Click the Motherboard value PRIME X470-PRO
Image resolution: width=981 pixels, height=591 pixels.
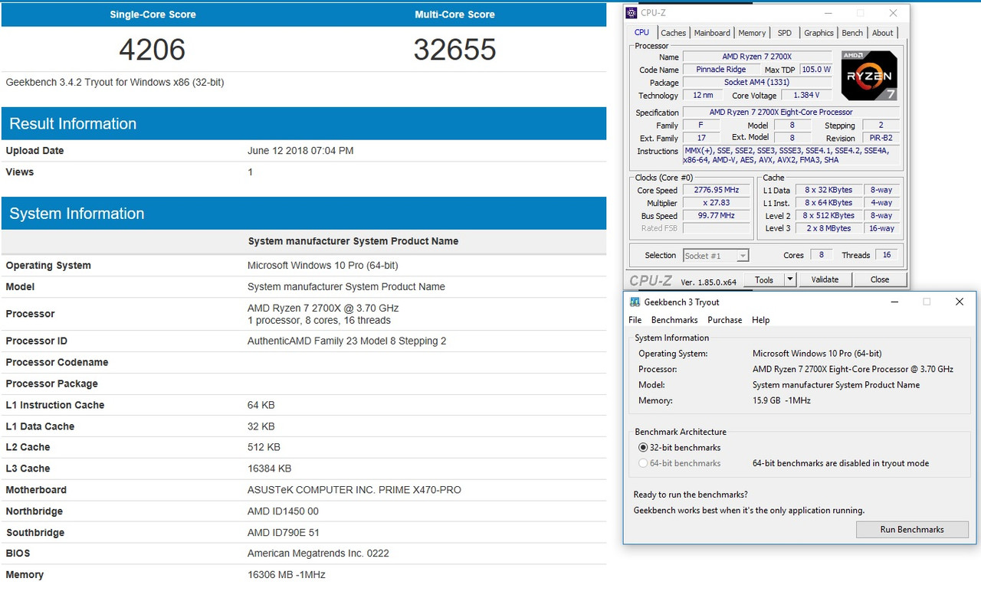coord(354,490)
